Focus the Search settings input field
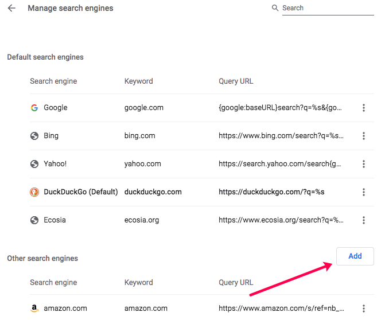This screenshot has width=381, height=320. point(328,8)
